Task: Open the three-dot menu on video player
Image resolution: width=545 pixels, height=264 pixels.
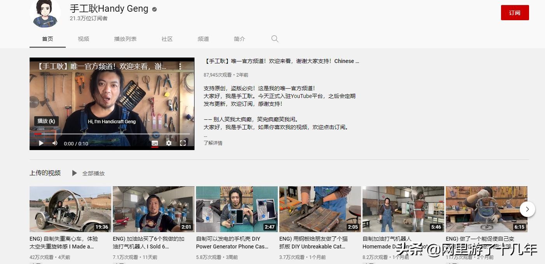Action: [180, 66]
